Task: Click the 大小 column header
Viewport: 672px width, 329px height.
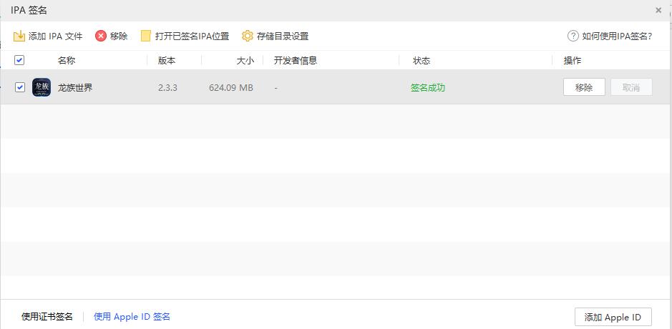Action: pyautogui.click(x=245, y=61)
